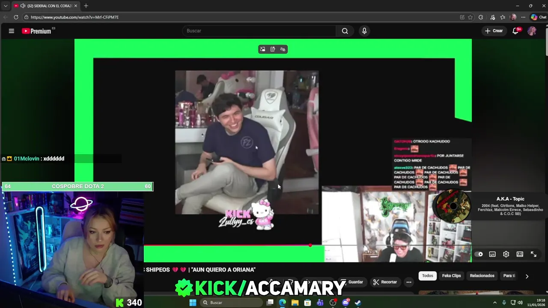Click the video title "AUN QUIERO A ORIANA"

pos(223,269)
